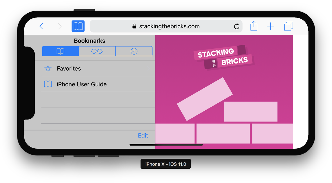Image resolution: width=332 pixels, height=183 pixels.
Task: Show all open tabs overview
Action: 289,26
